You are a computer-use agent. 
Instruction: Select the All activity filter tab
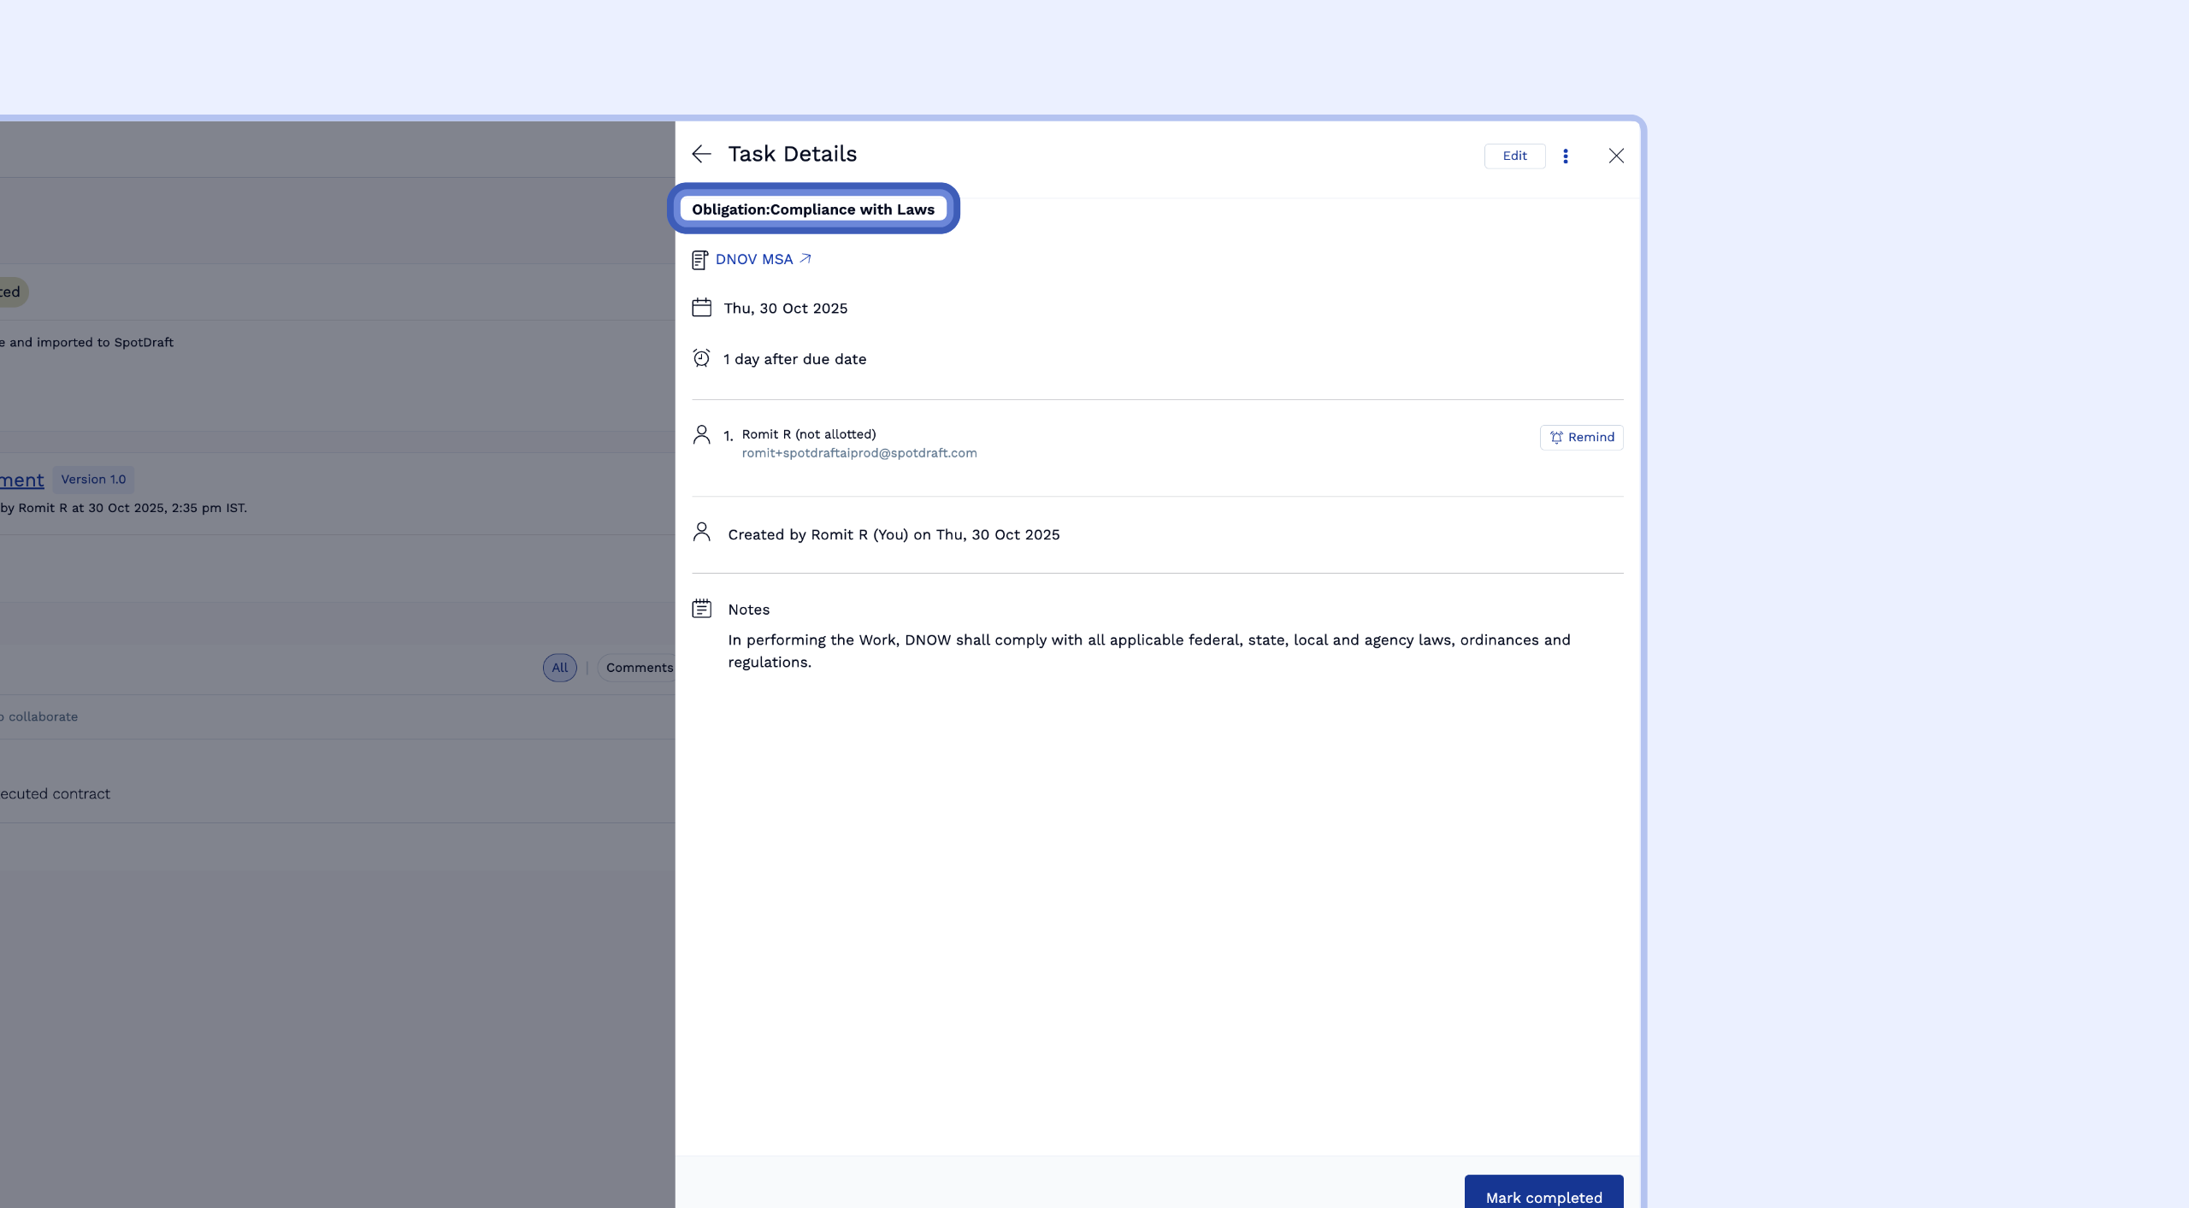click(x=559, y=668)
